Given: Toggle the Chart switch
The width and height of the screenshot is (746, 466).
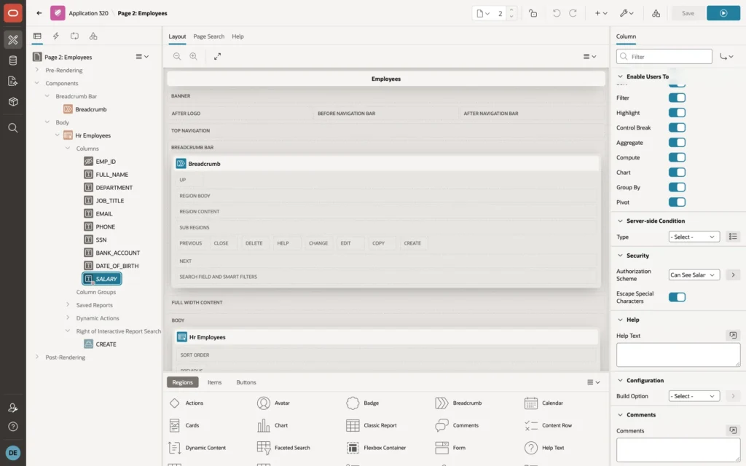Looking at the screenshot, I should [x=677, y=172].
